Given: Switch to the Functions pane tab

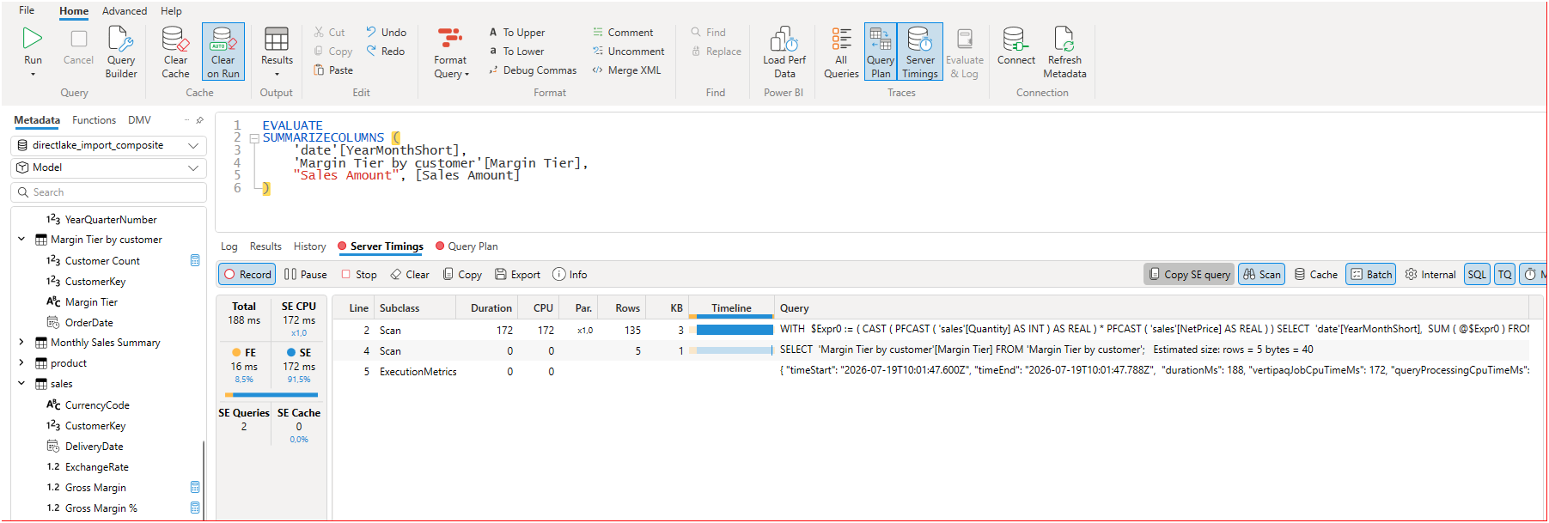Looking at the screenshot, I should coord(94,120).
